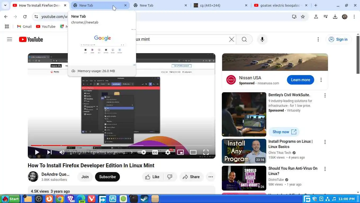
Task: Switch to the third tab labeled New Tab
Action: [x=160, y=5]
